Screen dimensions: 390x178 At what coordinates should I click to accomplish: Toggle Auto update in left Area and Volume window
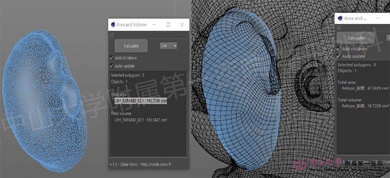(x=122, y=66)
